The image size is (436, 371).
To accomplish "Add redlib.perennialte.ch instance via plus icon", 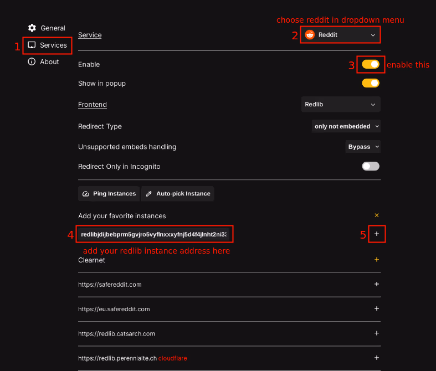I will (x=377, y=358).
